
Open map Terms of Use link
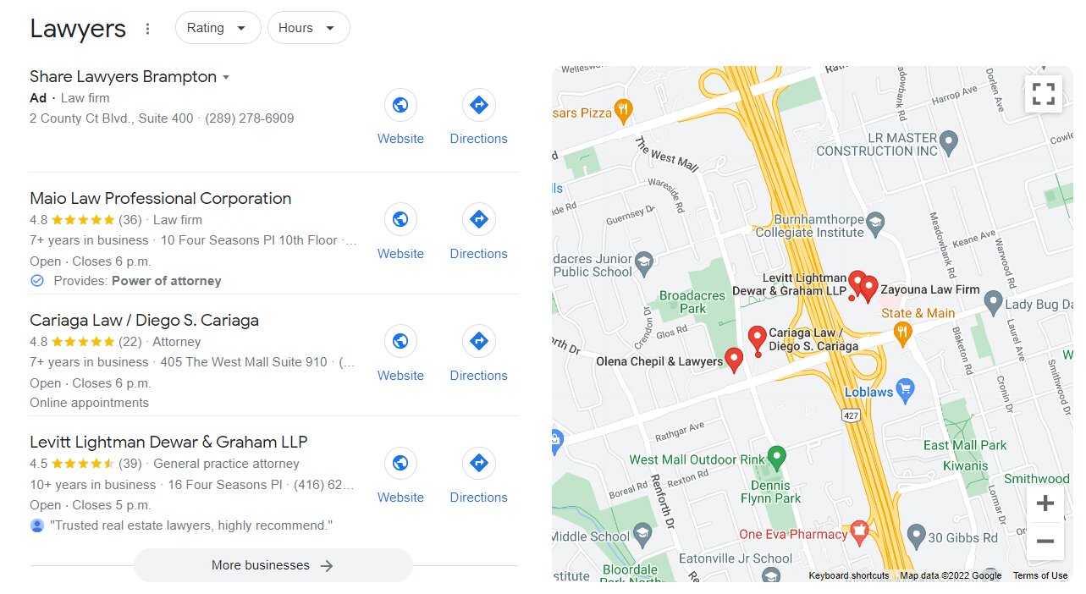pos(1040,575)
